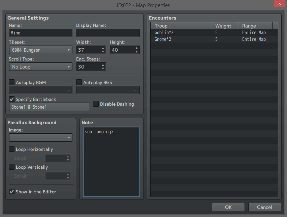The image size is (287, 217).
Task: Select the Gnome*2 encounter row
Action: point(214,39)
